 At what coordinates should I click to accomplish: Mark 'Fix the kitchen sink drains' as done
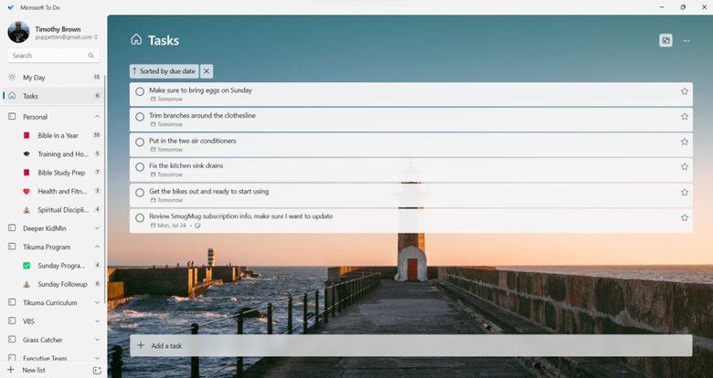(x=140, y=167)
